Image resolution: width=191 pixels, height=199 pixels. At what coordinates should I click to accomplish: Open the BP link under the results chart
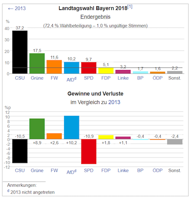click(x=140, y=78)
